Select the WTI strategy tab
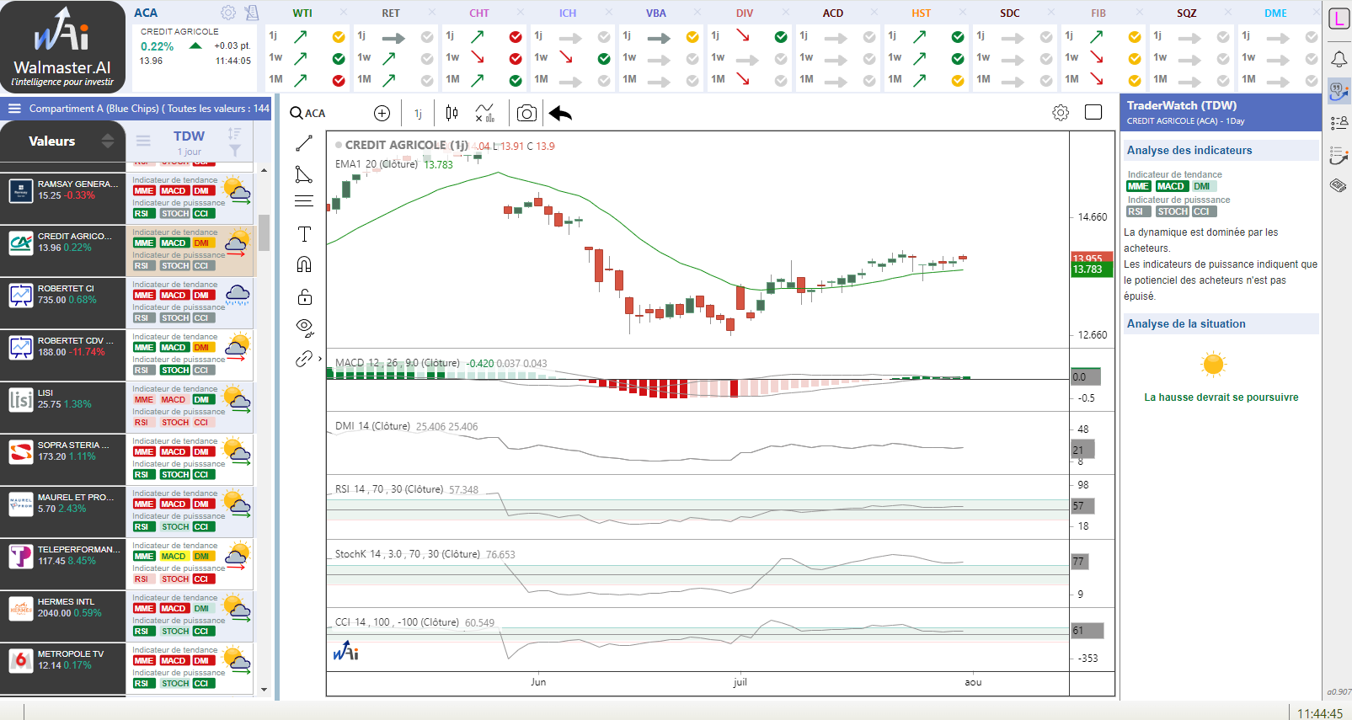 (302, 13)
